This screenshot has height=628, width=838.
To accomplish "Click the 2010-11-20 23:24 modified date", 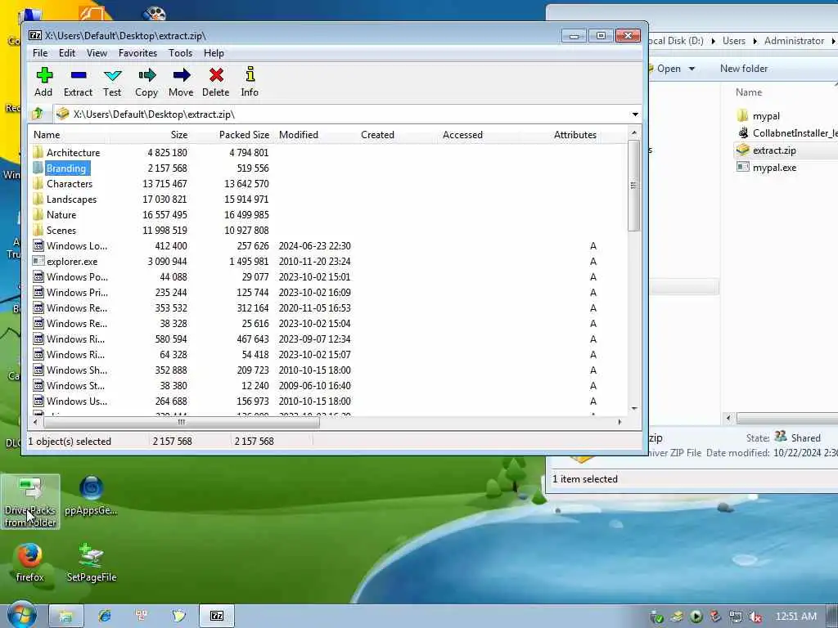I will coord(314,262).
